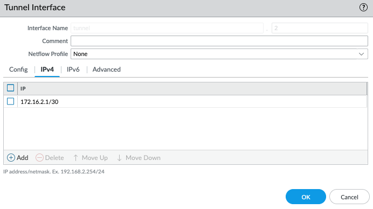Click the tunnel Interface Name field

(x=167, y=28)
